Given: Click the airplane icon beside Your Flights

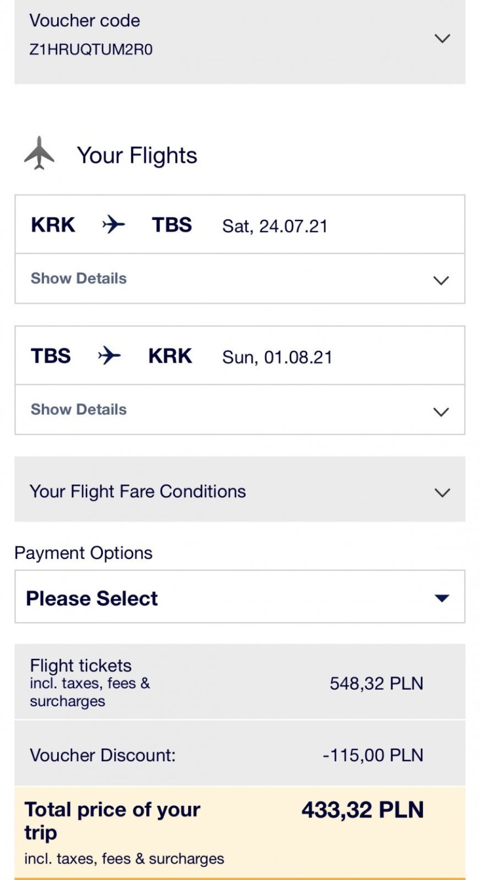Looking at the screenshot, I should coord(39,153).
